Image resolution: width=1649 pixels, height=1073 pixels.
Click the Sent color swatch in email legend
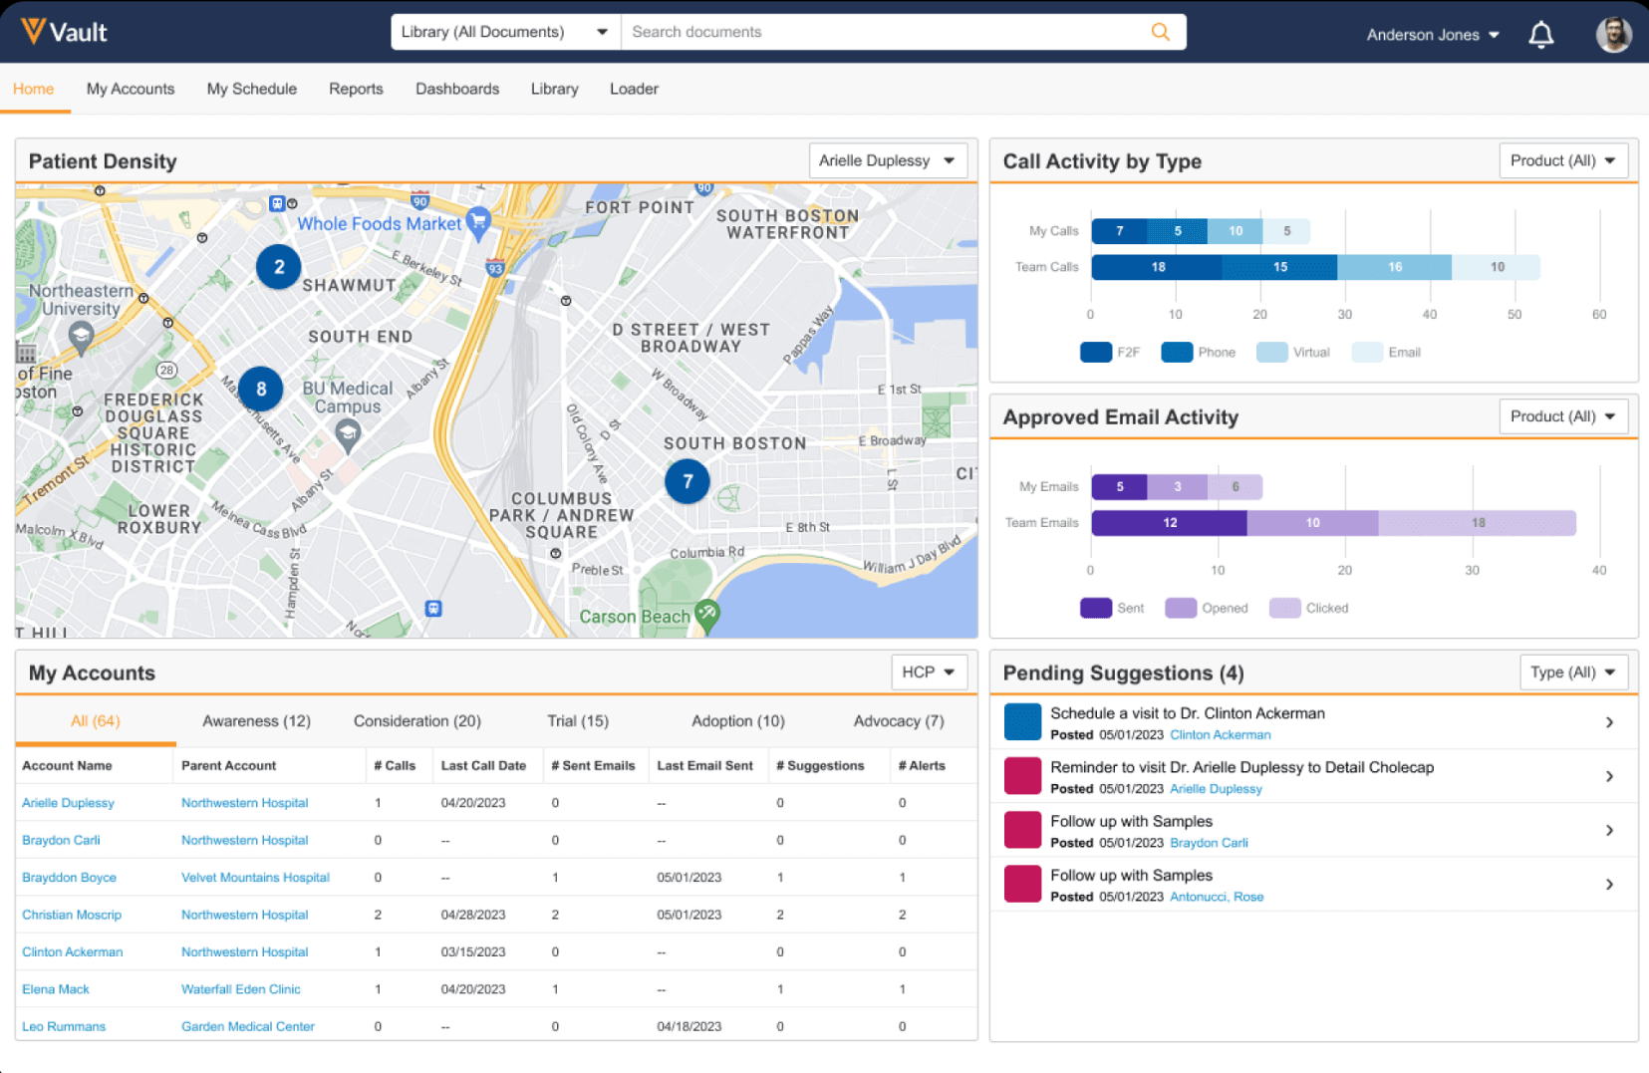(x=1094, y=608)
